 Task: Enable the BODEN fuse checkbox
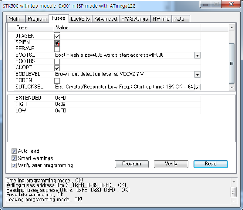(x=57, y=81)
